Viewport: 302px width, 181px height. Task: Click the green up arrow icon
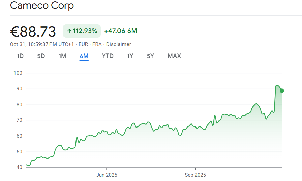coord(69,31)
